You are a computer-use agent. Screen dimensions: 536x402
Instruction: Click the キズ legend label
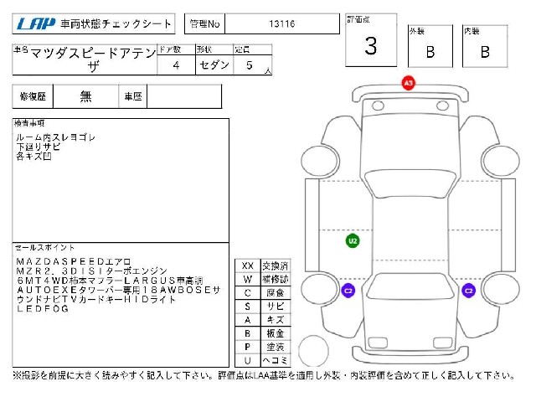276,320
